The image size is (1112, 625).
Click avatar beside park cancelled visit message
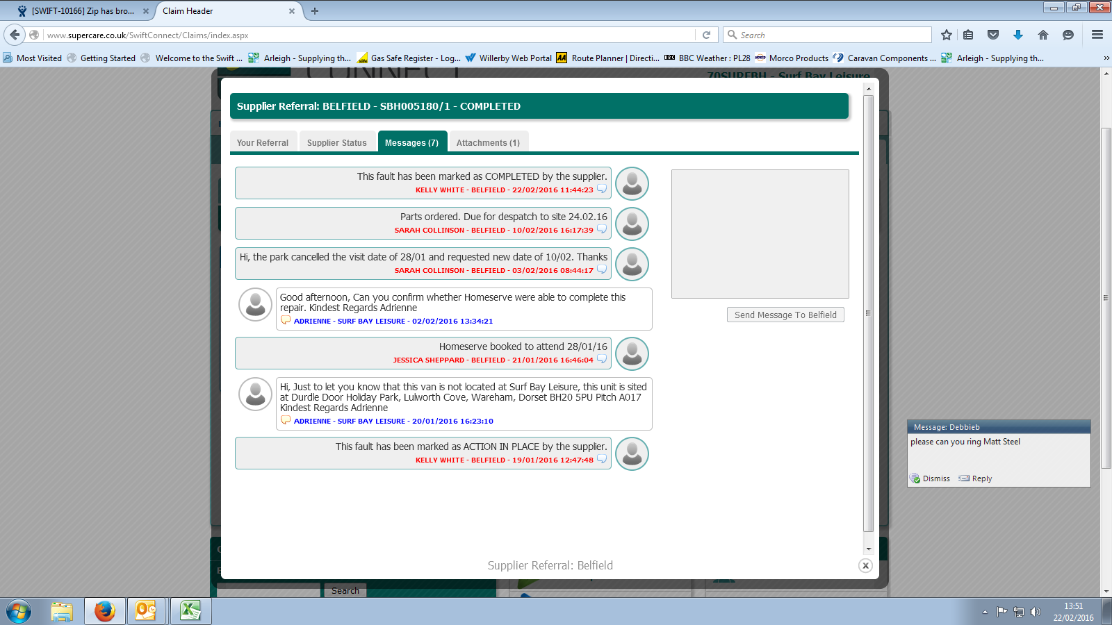tap(632, 264)
